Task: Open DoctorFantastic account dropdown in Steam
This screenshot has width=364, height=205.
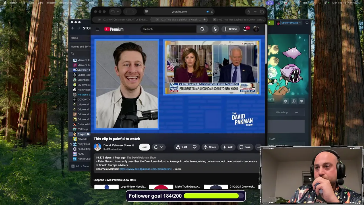Action: point(289,23)
